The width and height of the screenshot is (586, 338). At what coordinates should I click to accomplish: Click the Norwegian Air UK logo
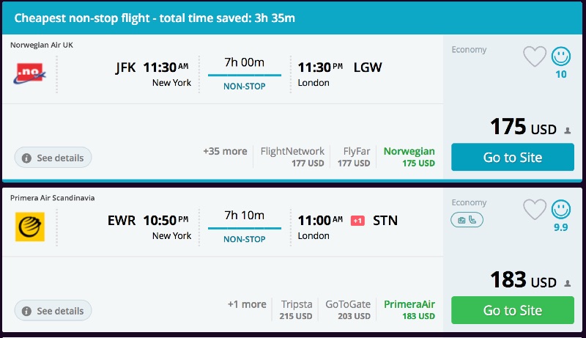coord(30,73)
